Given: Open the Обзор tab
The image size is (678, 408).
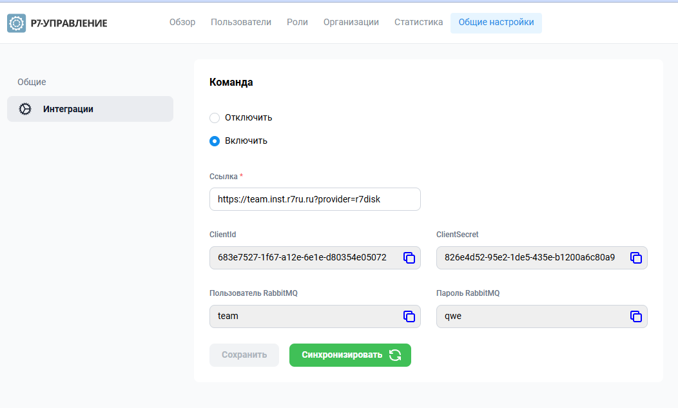Looking at the screenshot, I should click(x=182, y=23).
